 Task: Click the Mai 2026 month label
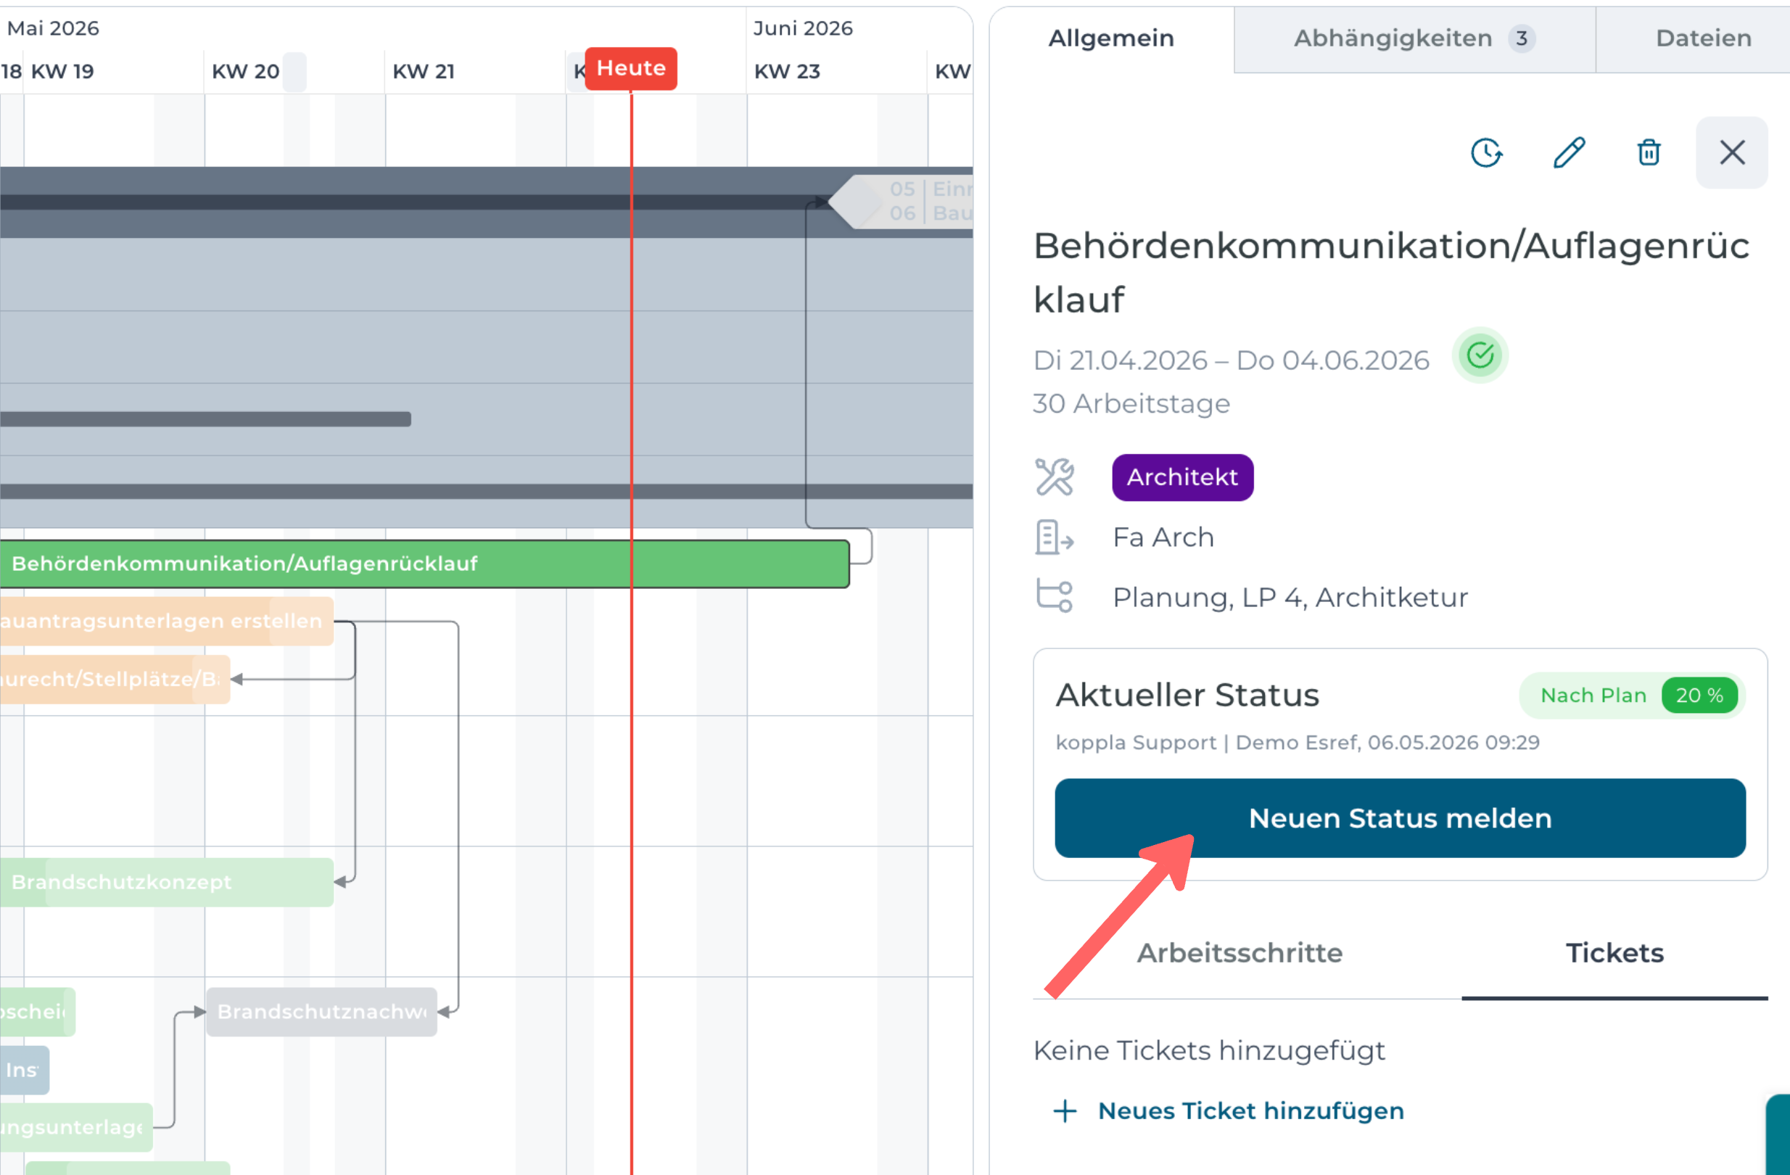click(x=53, y=28)
